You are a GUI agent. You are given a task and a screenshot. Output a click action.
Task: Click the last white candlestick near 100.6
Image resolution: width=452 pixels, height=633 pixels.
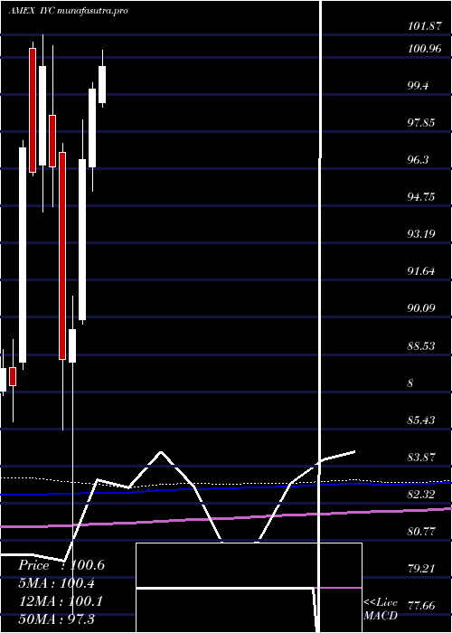[x=102, y=85]
